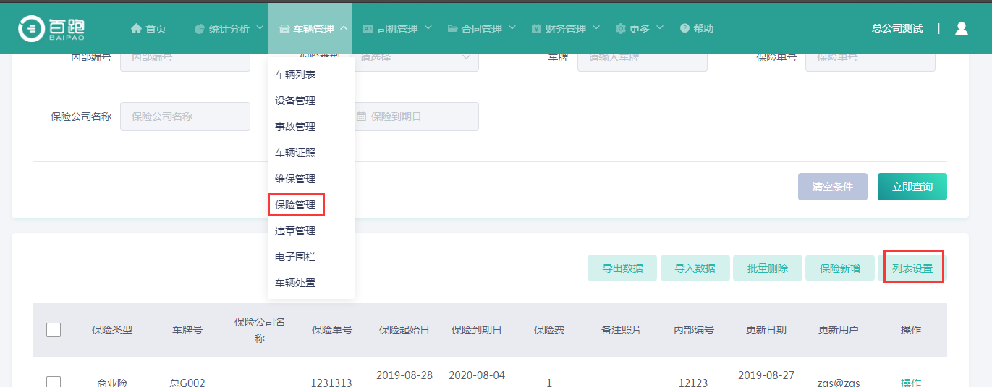This screenshot has height=387, width=992.
Task: Click the 导出数据 export button
Action: click(622, 268)
